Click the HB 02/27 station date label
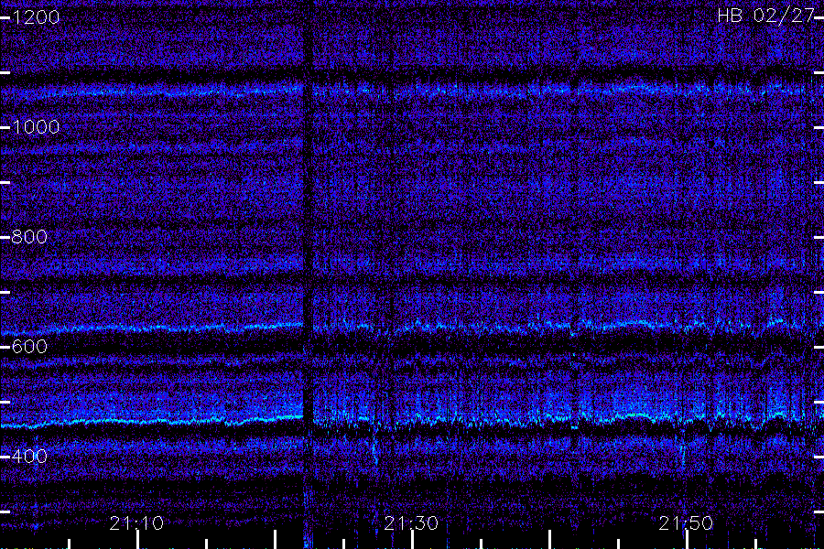This screenshot has height=549, width=824. [765, 16]
